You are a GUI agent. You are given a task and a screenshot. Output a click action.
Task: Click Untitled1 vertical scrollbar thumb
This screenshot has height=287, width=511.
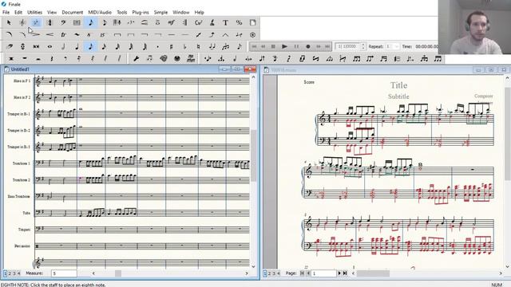coord(253,155)
